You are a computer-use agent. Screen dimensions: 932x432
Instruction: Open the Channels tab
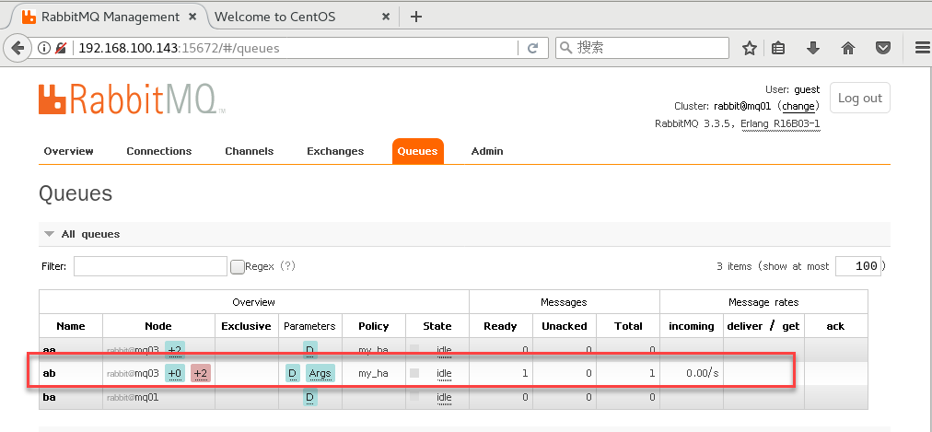[x=249, y=151]
